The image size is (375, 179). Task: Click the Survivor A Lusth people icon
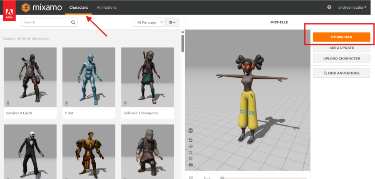(x=7, y=103)
